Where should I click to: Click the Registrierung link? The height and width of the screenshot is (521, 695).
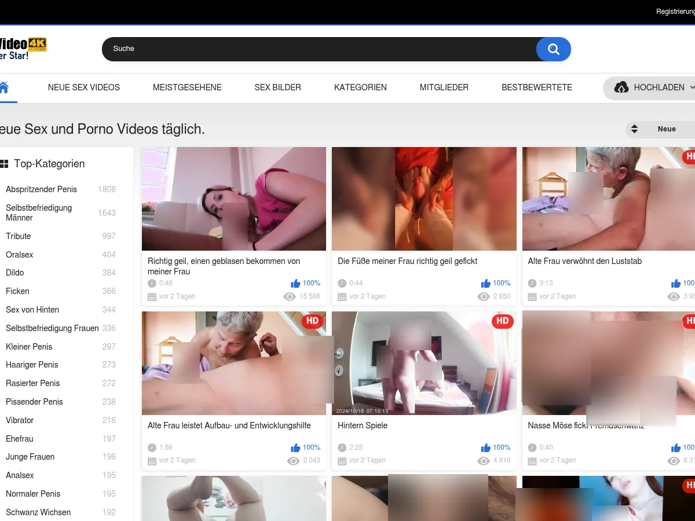pos(675,12)
